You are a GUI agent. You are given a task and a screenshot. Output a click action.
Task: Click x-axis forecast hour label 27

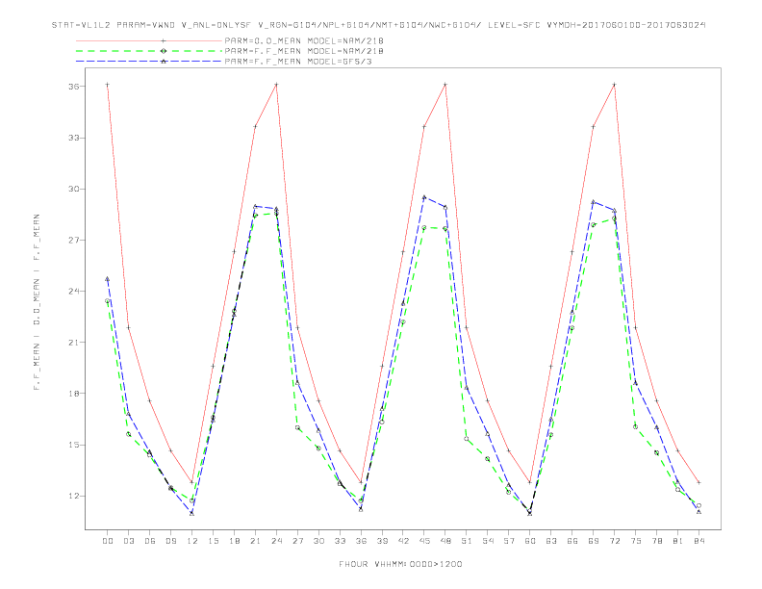pyautogui.click(x=297, y=541)
